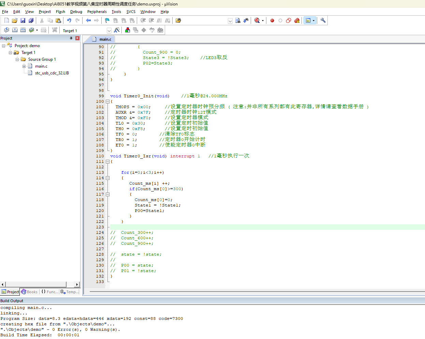Click the Manage Project Items colored blocks icon
Viewport: 425px width, 339px height.
point(128,30)
